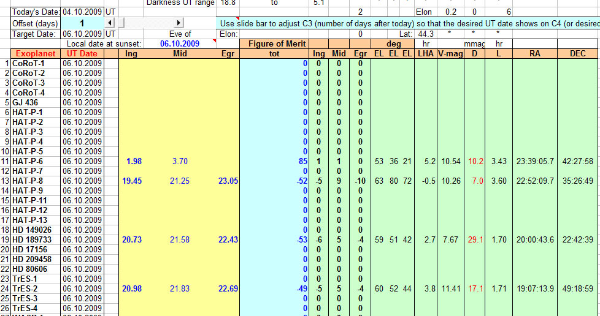
Task: Select the CoRoT-4 exoplanet cell
Action: pyautogui.click(x=36, y=93)
